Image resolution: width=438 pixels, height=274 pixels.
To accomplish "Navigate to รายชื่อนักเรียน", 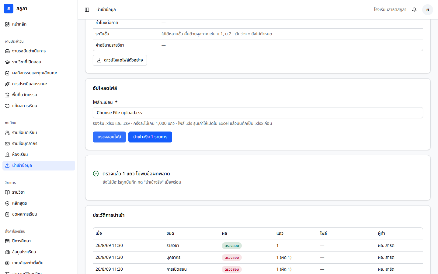I will pyautogui.click(x=39, y=133).
